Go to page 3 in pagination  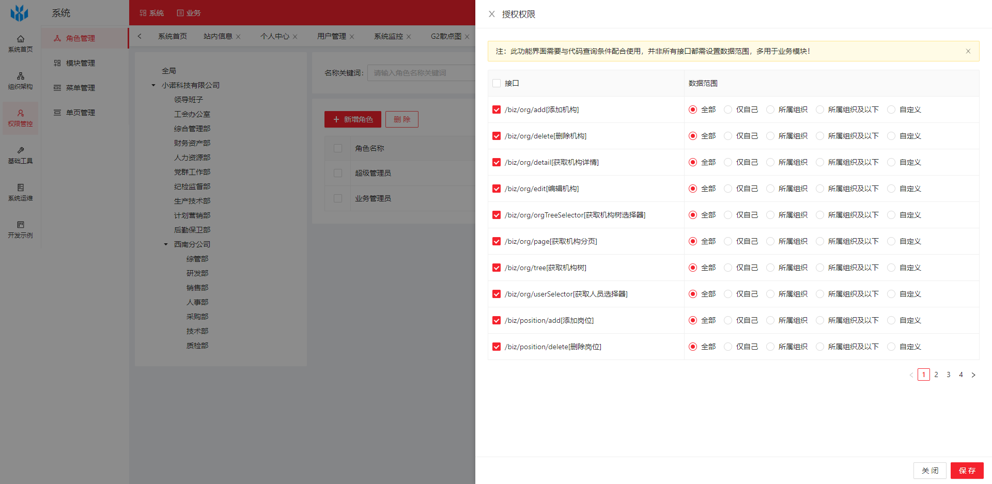[x=948, y=375]
